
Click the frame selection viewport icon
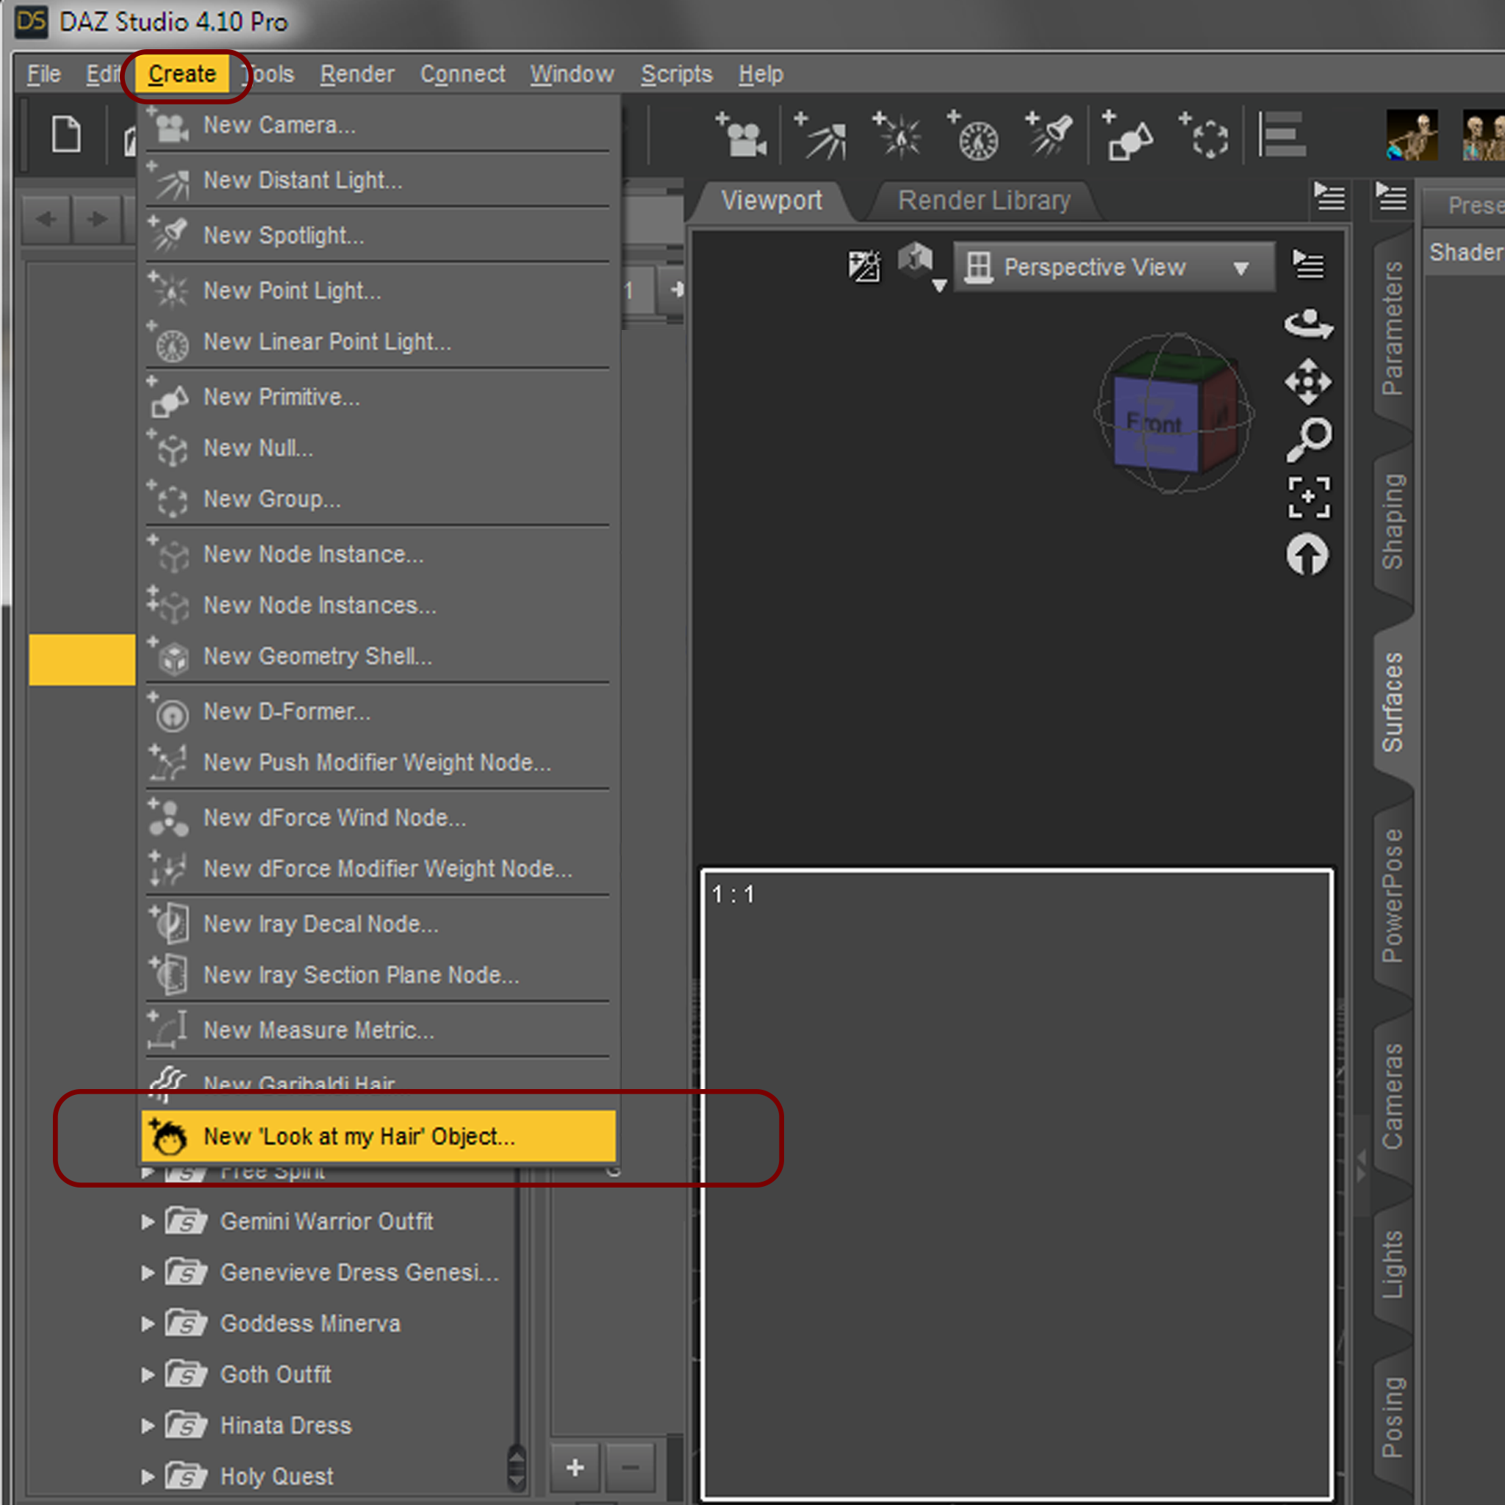(1308, 498)
